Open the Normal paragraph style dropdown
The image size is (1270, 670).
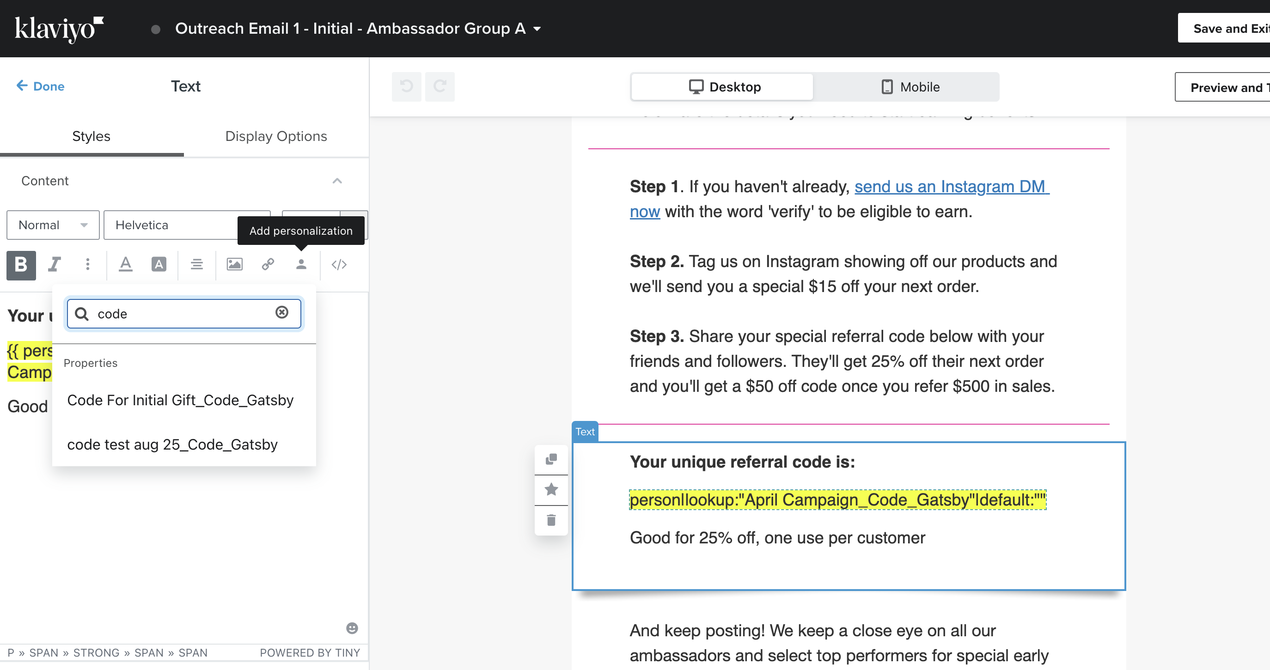pos(53,225)
